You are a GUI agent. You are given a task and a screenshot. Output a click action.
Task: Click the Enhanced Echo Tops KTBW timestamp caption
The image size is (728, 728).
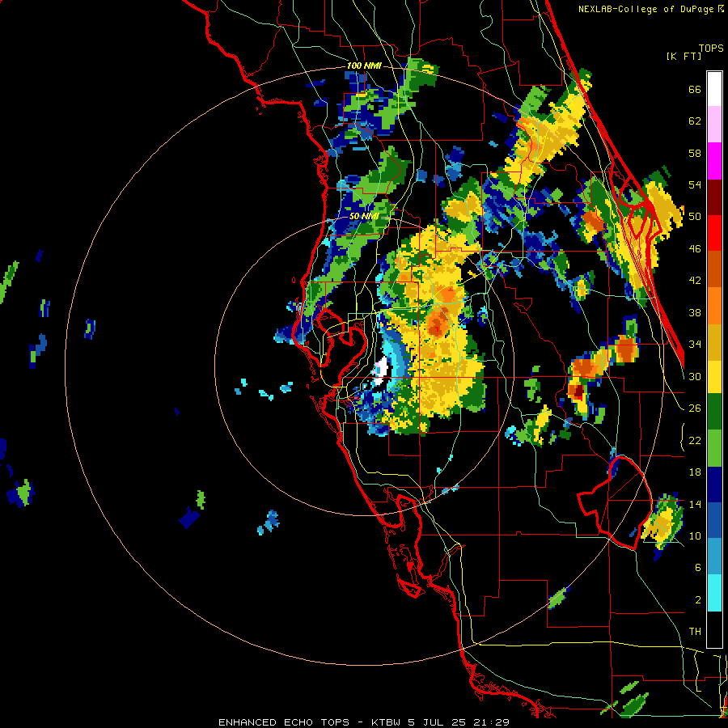tap(364, 722)
